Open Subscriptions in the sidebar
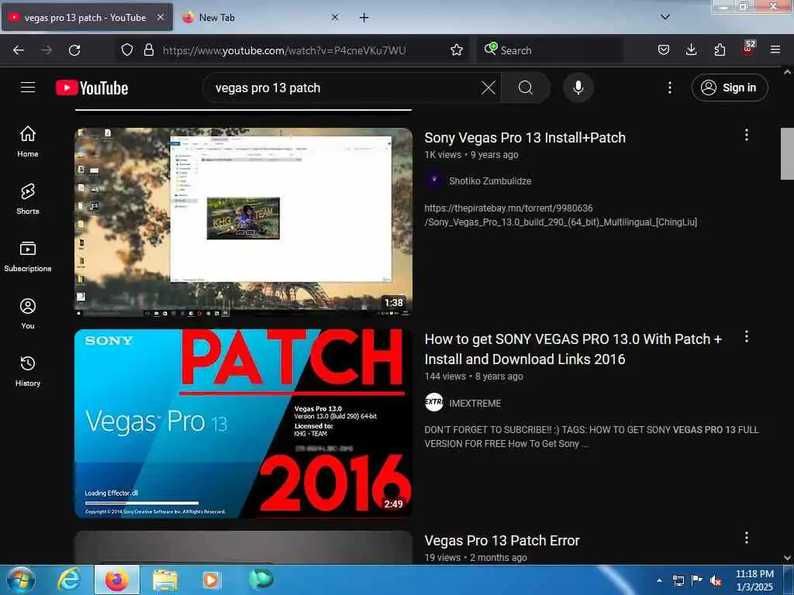794x595 pixels. pyautogui.click(x=28, y=256)
